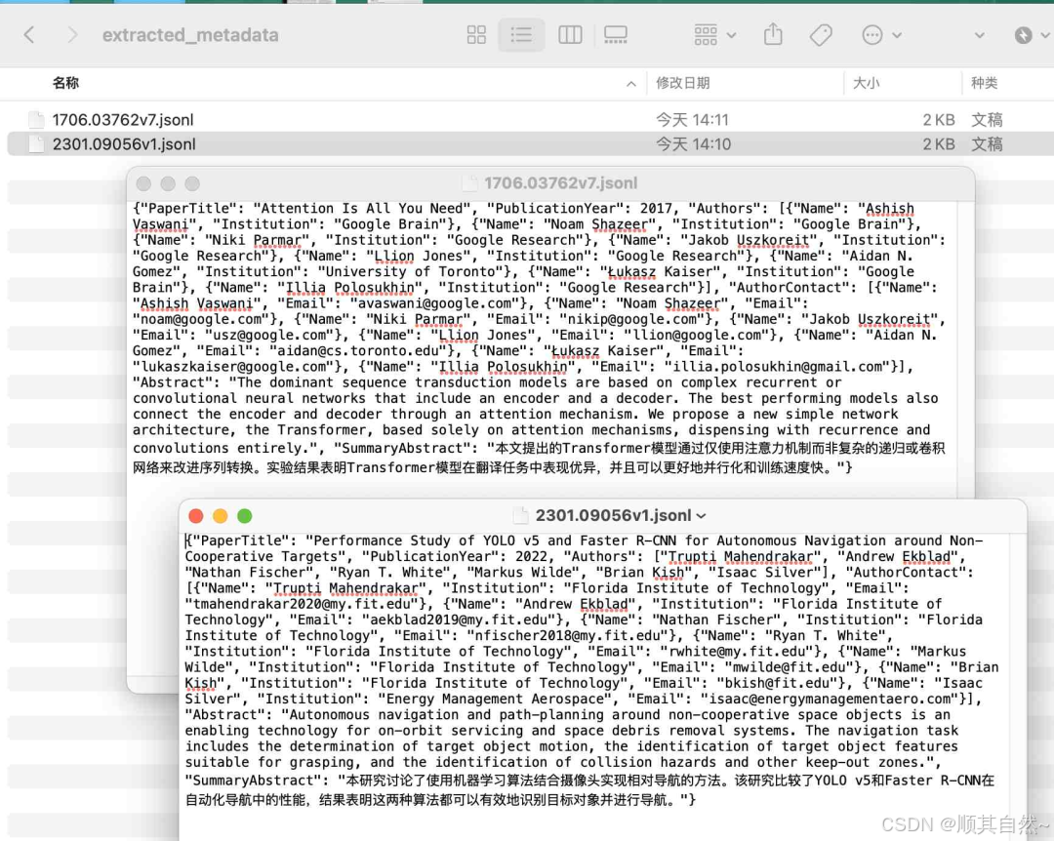The image size is (1054, 841).
Task: Sort files by 种类 column
Action: (984, 83)
